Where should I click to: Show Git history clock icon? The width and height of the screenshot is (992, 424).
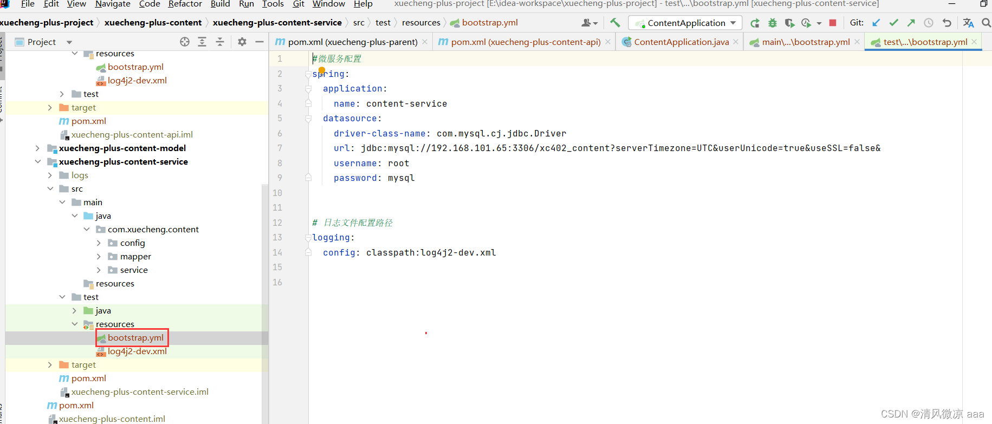[x=929, y=23]
